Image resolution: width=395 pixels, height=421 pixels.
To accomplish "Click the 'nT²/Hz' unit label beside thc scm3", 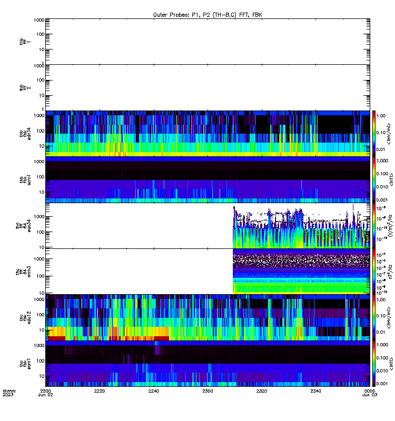I will click(x=390, y=272).
